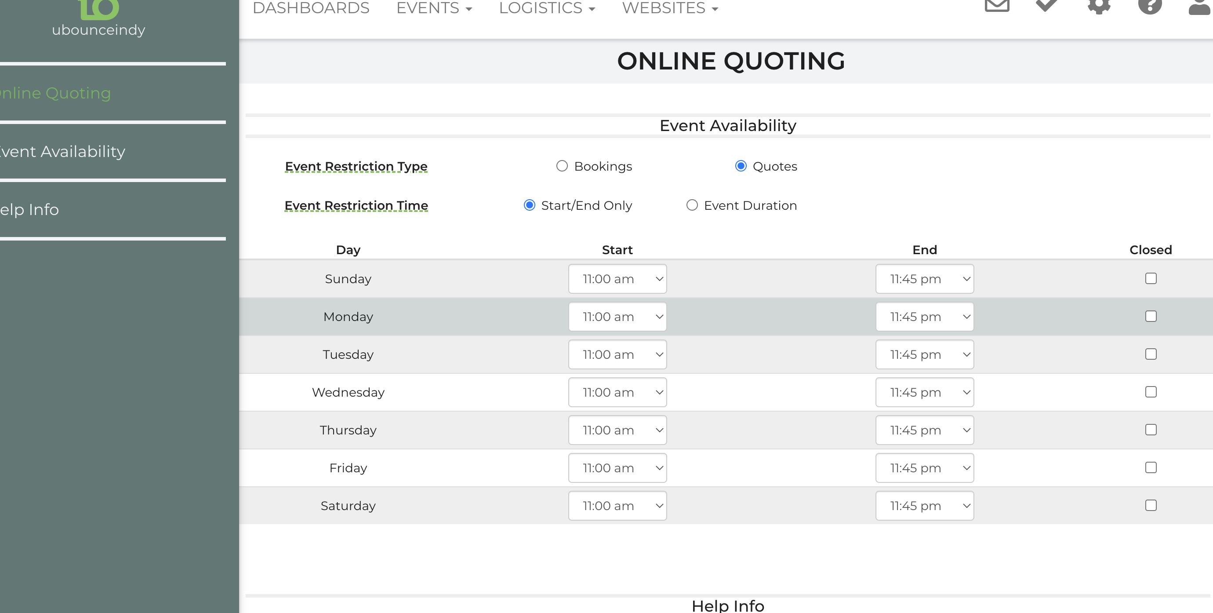Click the checkmark tasks icon
1213x613 pixels.
(x=1047, y=5)
